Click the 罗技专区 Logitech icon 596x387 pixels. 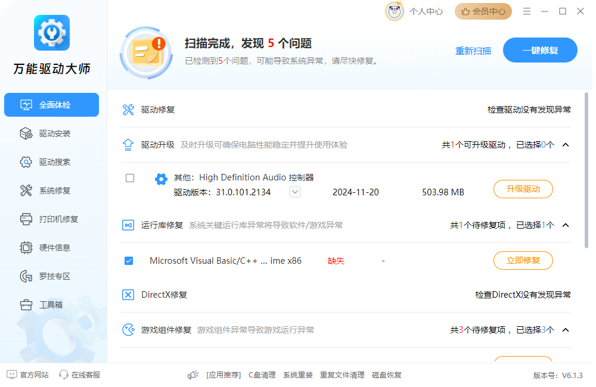coord(26,276)
